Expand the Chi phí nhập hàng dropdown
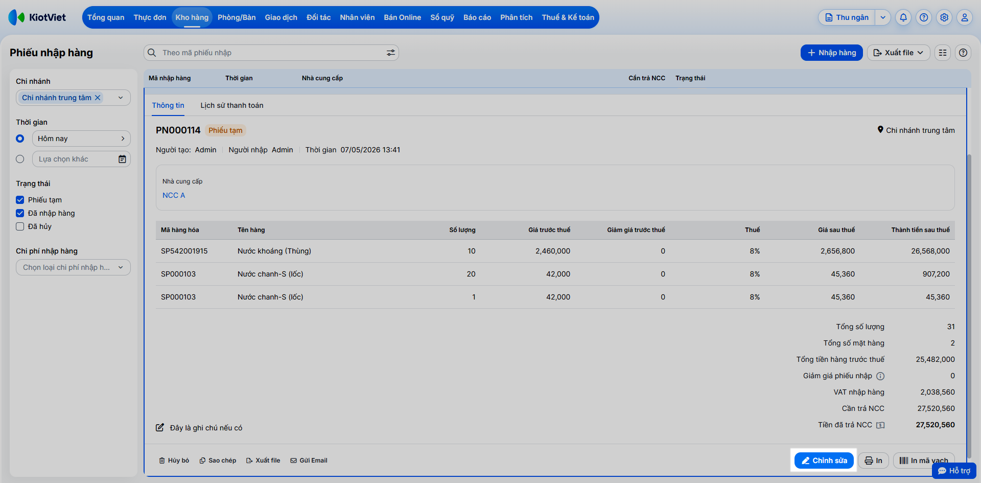This screenshot has height=483, width=981. (x=73, y=267)
